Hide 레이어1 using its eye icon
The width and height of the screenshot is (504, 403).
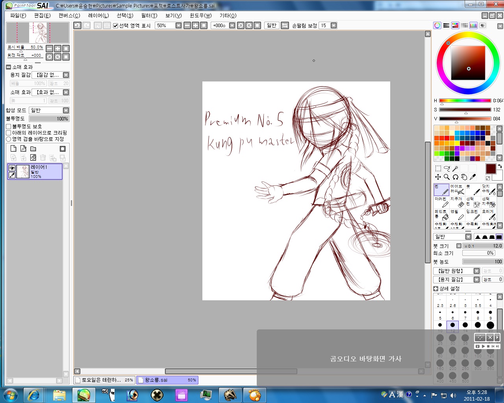(12, 168)
